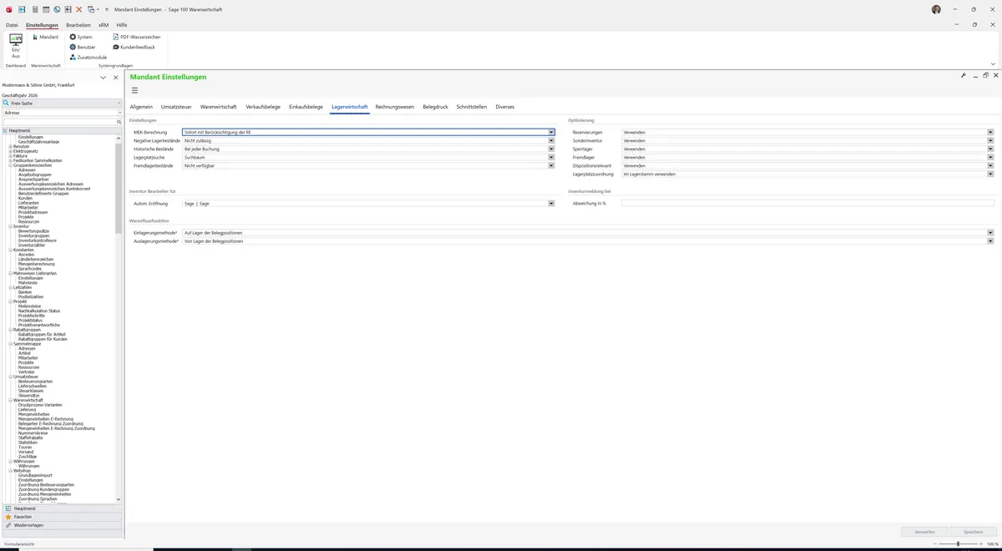Select Hauptmenü at the bottom of the sidebar
Screen dimensions: 1002x551
click(62, 508)
